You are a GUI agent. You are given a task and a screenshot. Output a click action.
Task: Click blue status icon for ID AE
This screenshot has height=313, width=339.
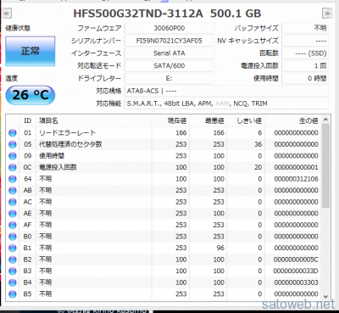[13, 214]
